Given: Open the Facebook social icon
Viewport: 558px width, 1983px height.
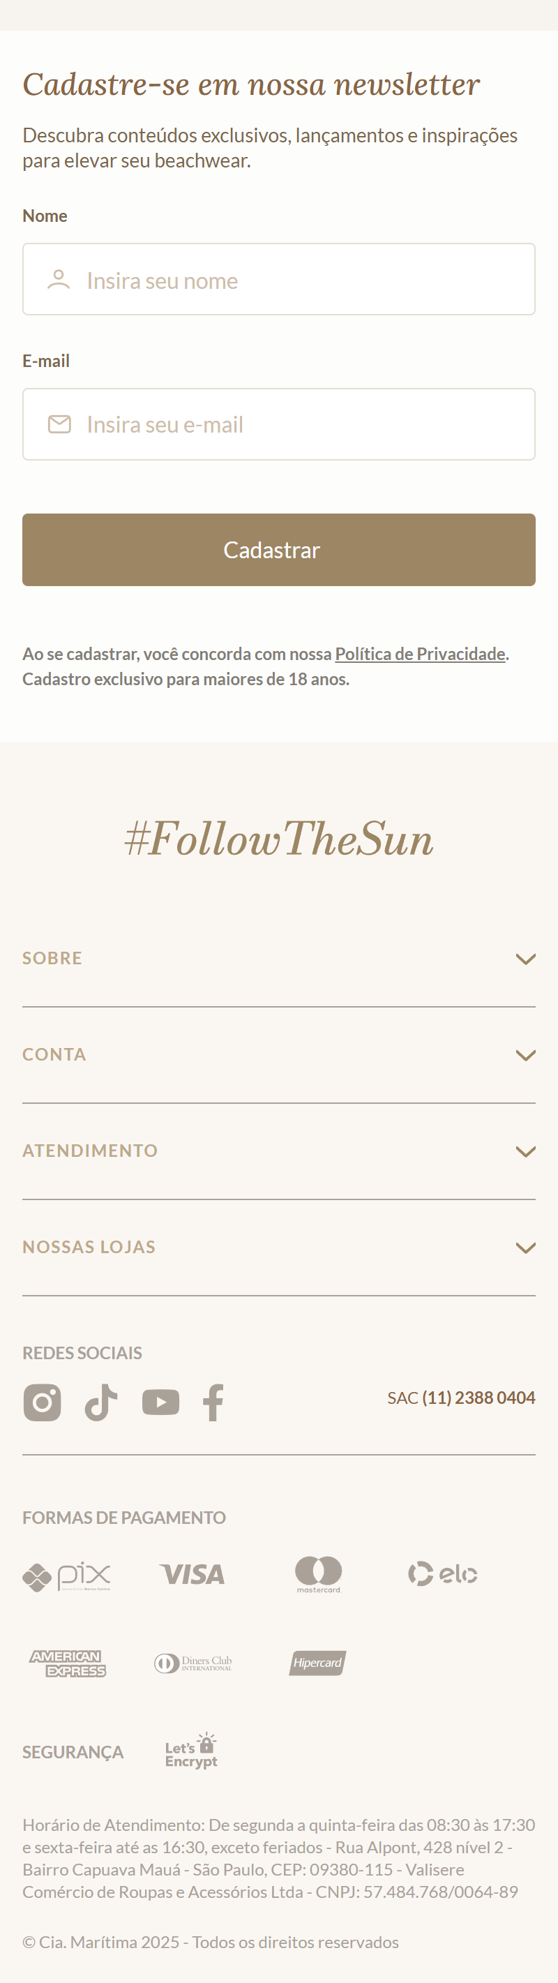Looking at the screenshot, I should tap(213, 1402).
